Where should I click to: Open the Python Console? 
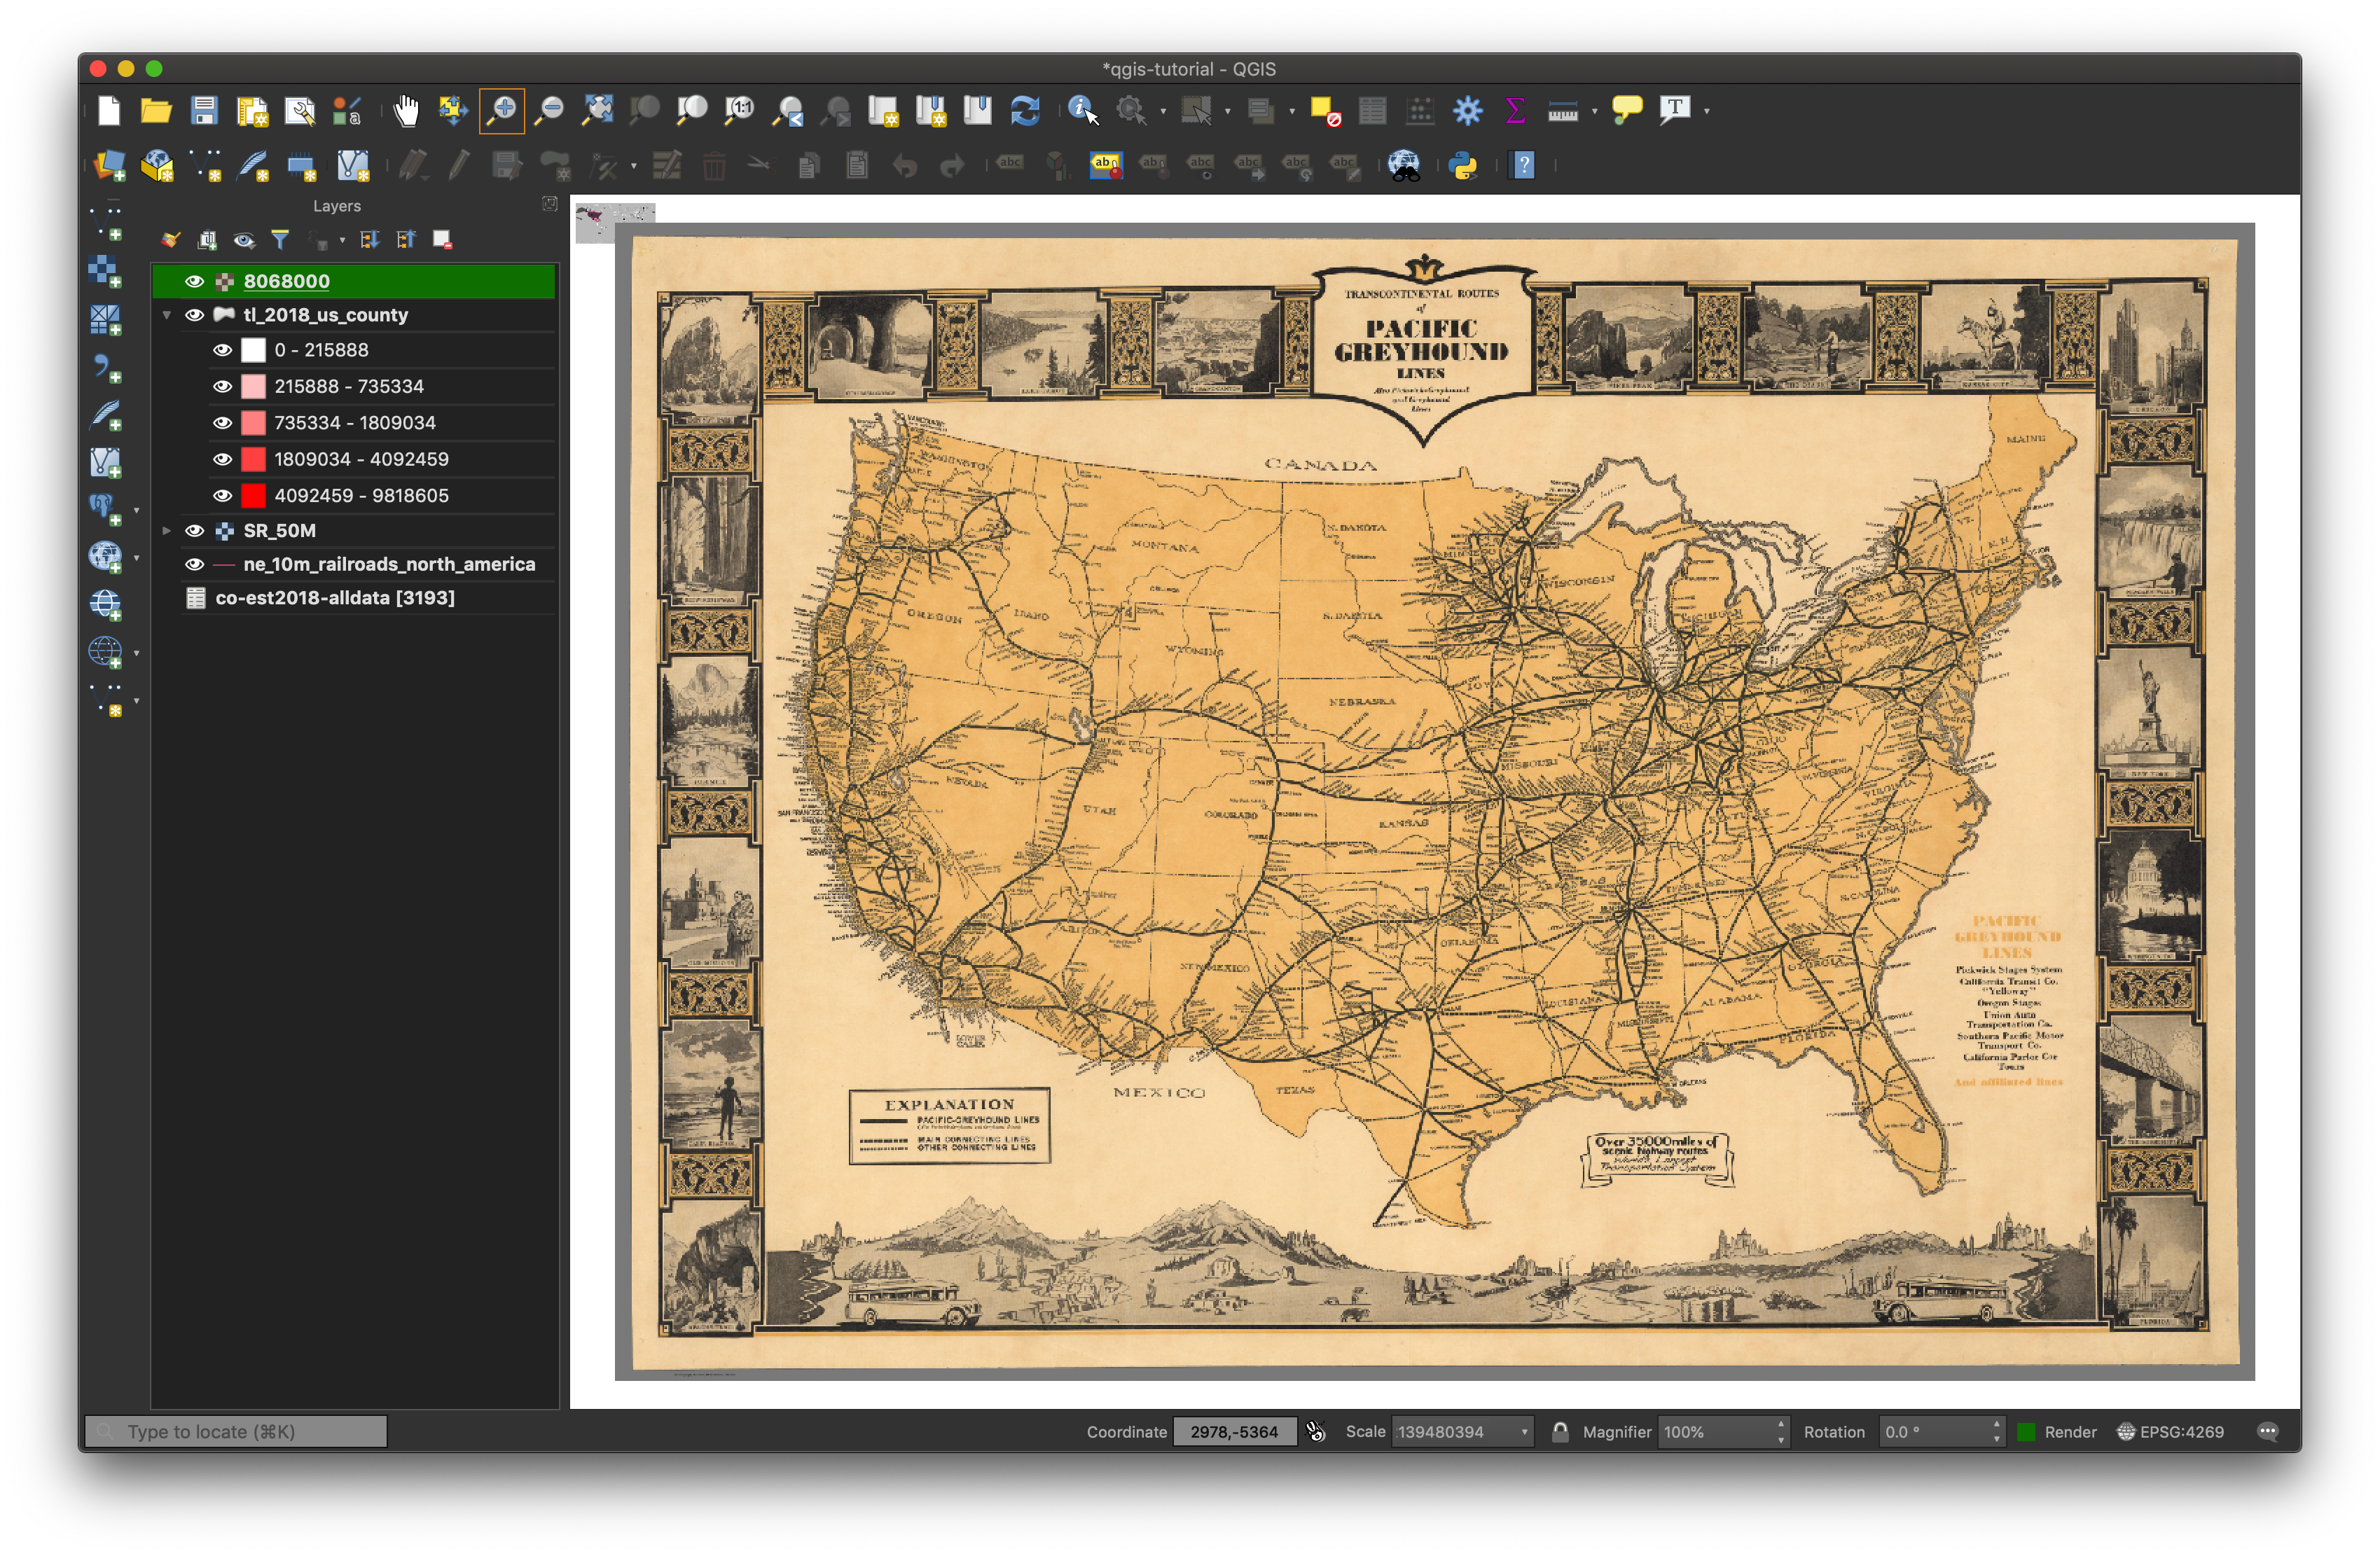click(x=1464, y=166)
